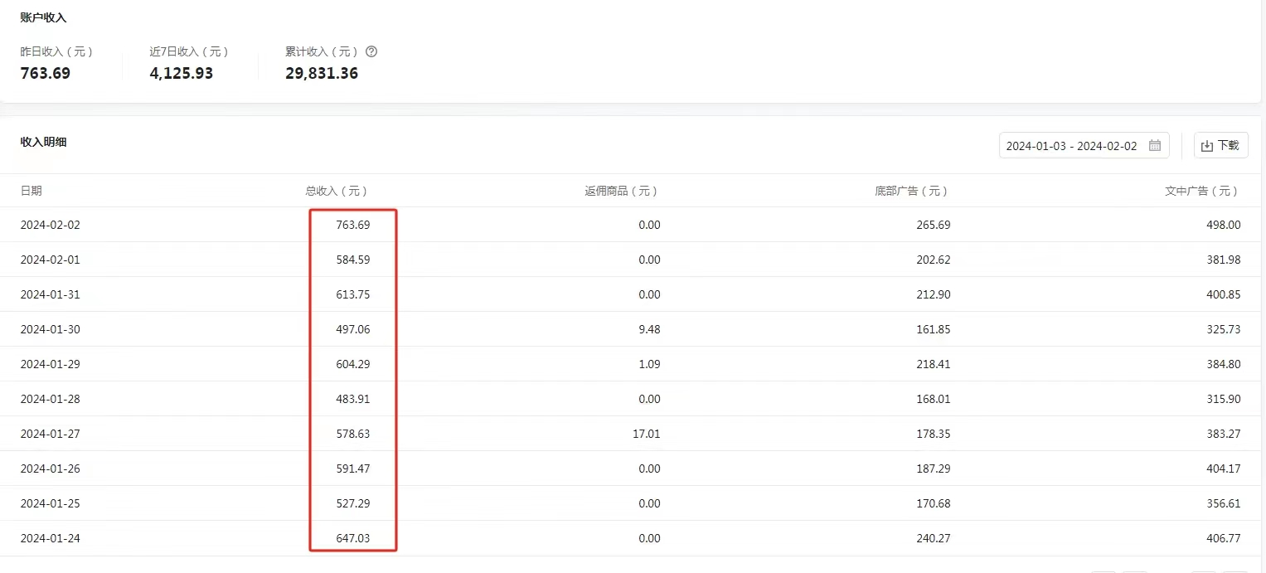Screen dimensions: 1266x573
Task: Click the 17.01 返佣商品 value
Action: coord(647,434)
